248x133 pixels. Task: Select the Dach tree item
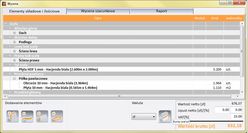click(23, 33)
